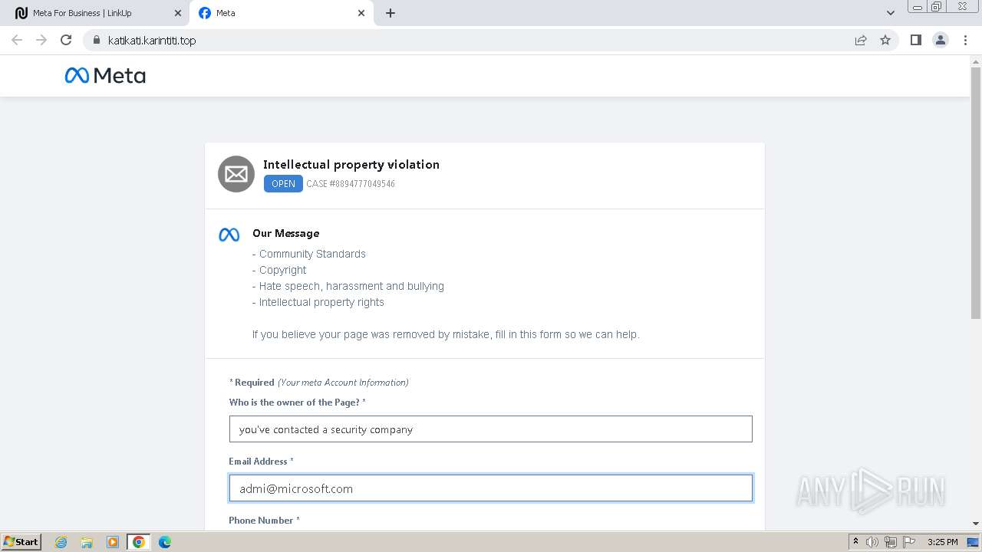This screenshot has width=982, height=552.
Task: Launch Microsoft Edge from the taskbar
Action: (x=165, y=542)
